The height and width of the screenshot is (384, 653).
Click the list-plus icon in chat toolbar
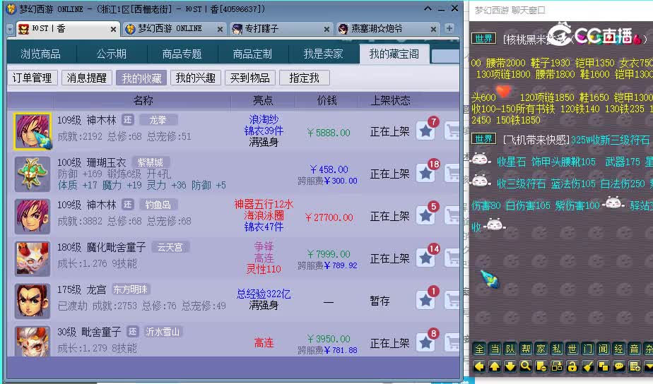(x=634, y=366)
